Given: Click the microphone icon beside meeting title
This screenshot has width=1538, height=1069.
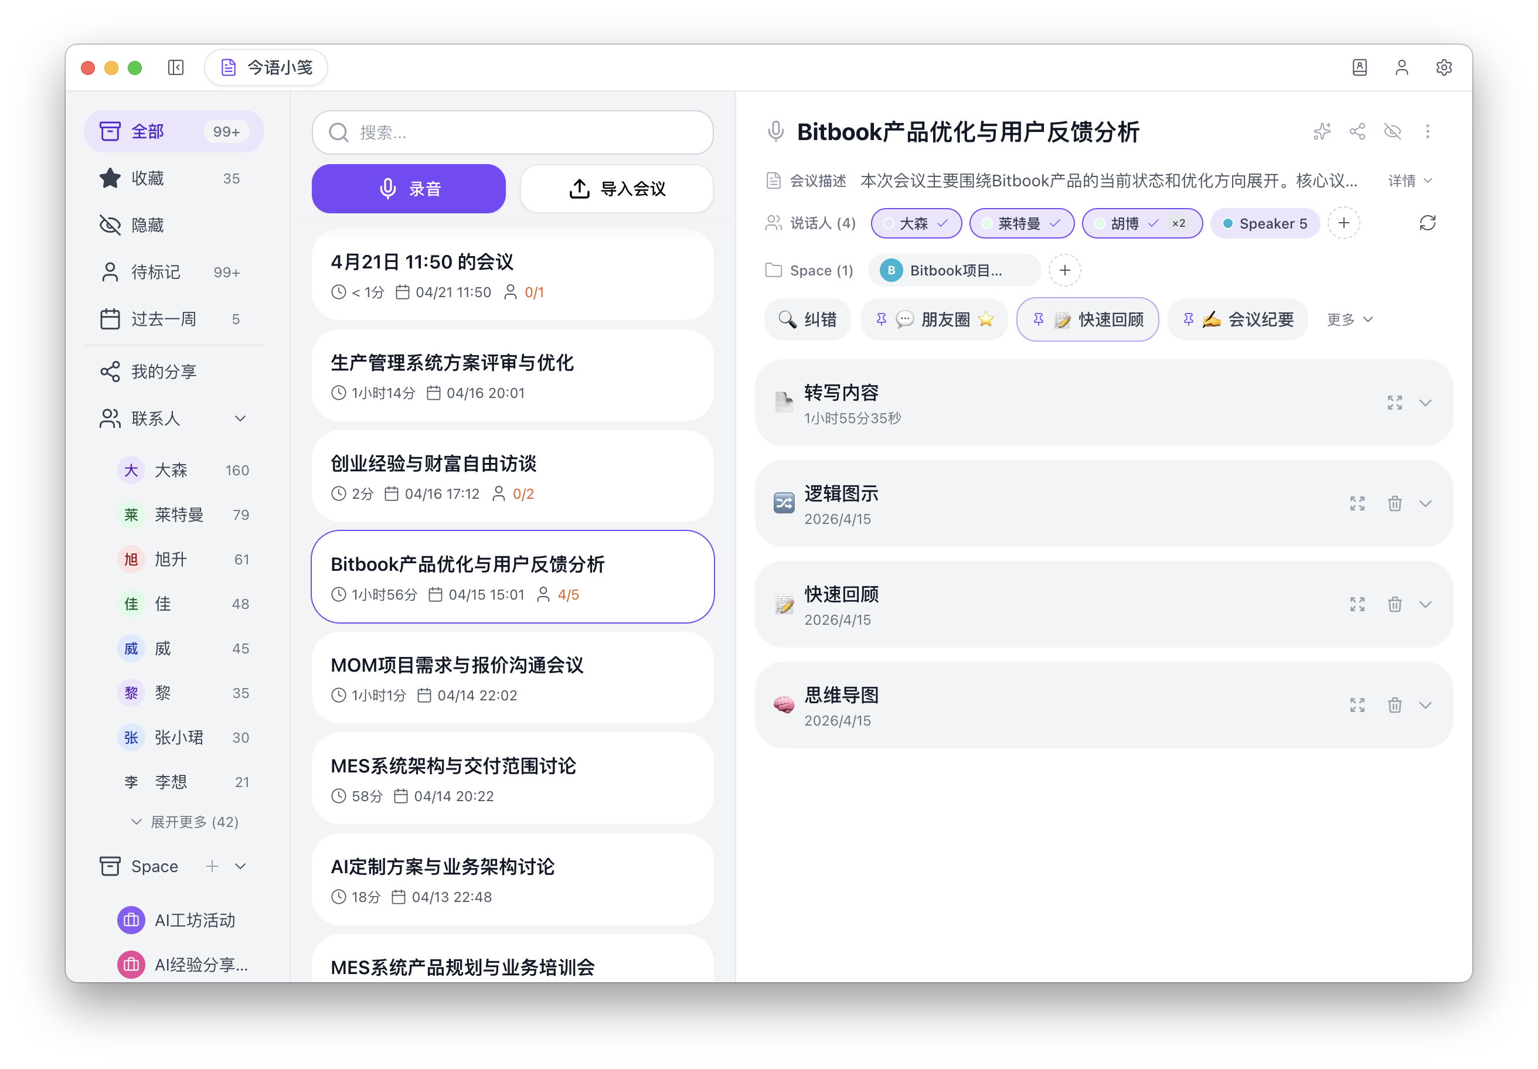Looking at the screenshot, I should click(775, 131).
